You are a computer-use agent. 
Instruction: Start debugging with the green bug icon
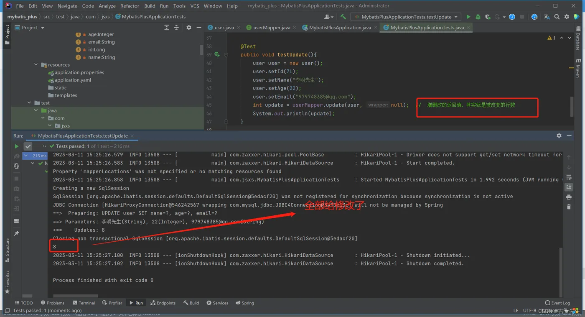coord(478,17)
